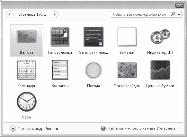Pick the Заметки sticky notes gadget
187x137 pixels.
pyautogui.click(x=127, y=37)
